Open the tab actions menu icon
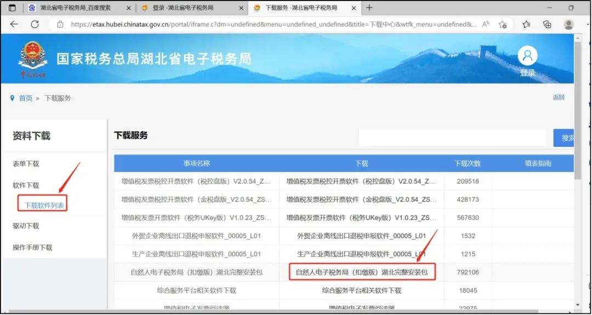The height and width of the screenshot is (315, 592). pyautogui.click(x=12, y=8)
